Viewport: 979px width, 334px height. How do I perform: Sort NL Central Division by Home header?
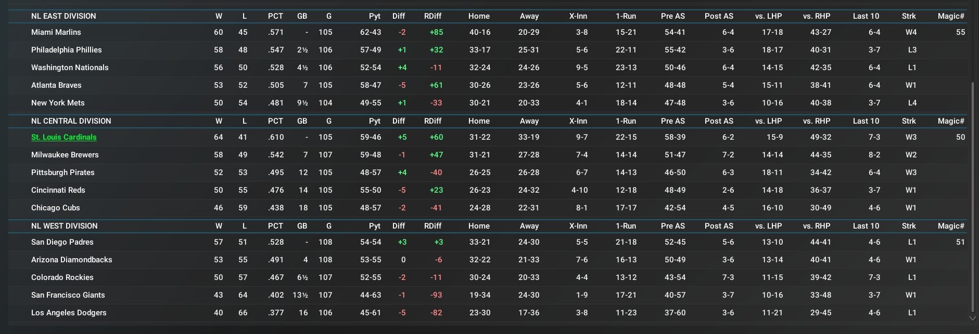(479, 121)
